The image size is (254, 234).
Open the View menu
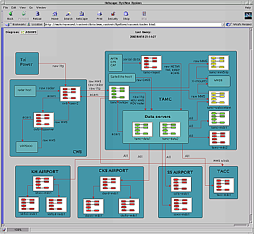(23, 8)
